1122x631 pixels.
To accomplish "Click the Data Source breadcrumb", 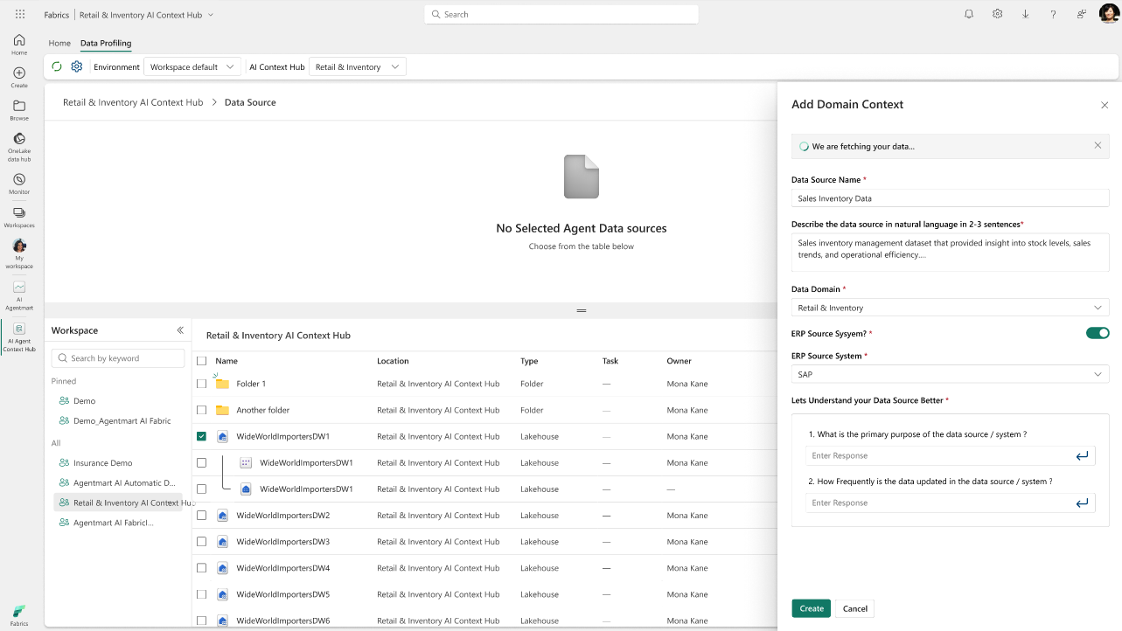I will [250, 102].
